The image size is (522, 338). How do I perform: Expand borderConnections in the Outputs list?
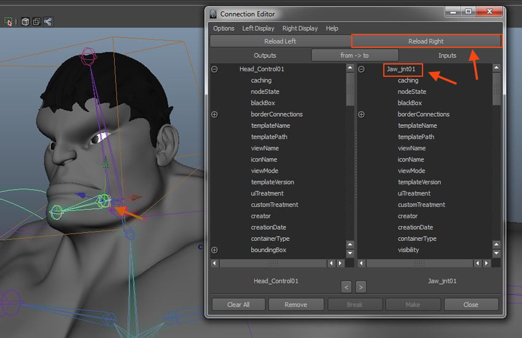tap(214, 114)
